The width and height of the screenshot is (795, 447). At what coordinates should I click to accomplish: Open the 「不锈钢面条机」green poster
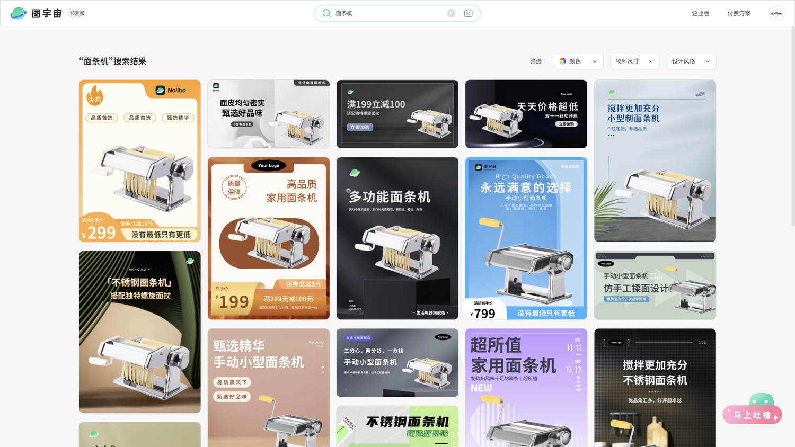click(140, 332)
